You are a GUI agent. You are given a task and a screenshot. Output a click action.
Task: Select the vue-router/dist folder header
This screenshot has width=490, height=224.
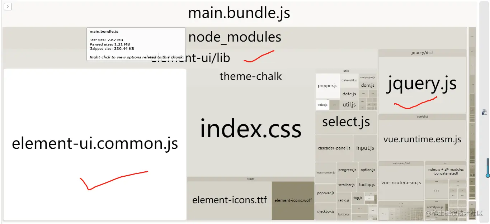tap(401, 163)
